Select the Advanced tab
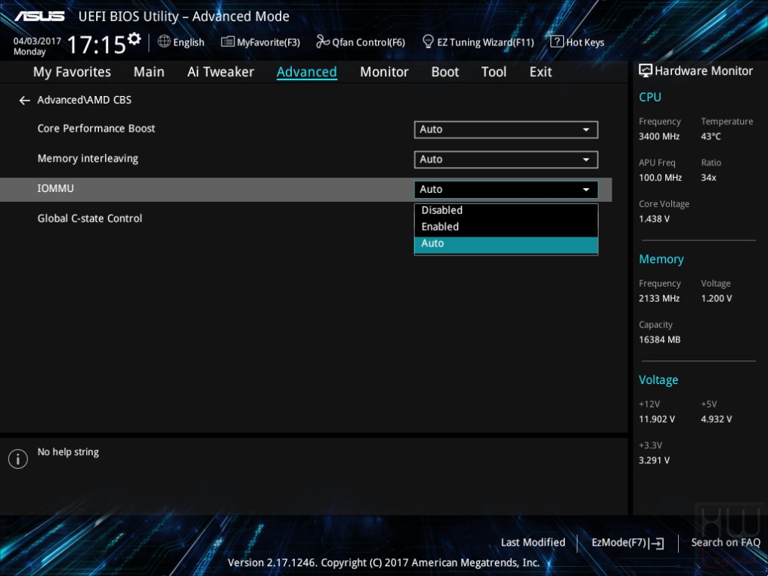 tap(307, 72)
